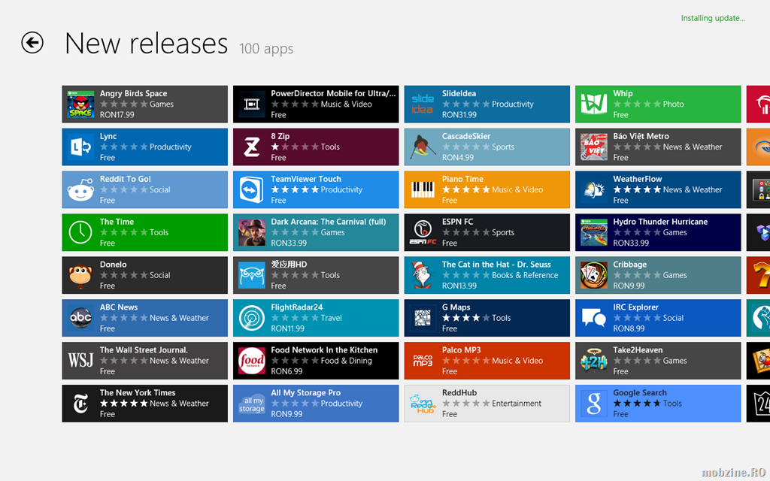
Task: Click the Donelo monkey icon
Action: (80, 275)
